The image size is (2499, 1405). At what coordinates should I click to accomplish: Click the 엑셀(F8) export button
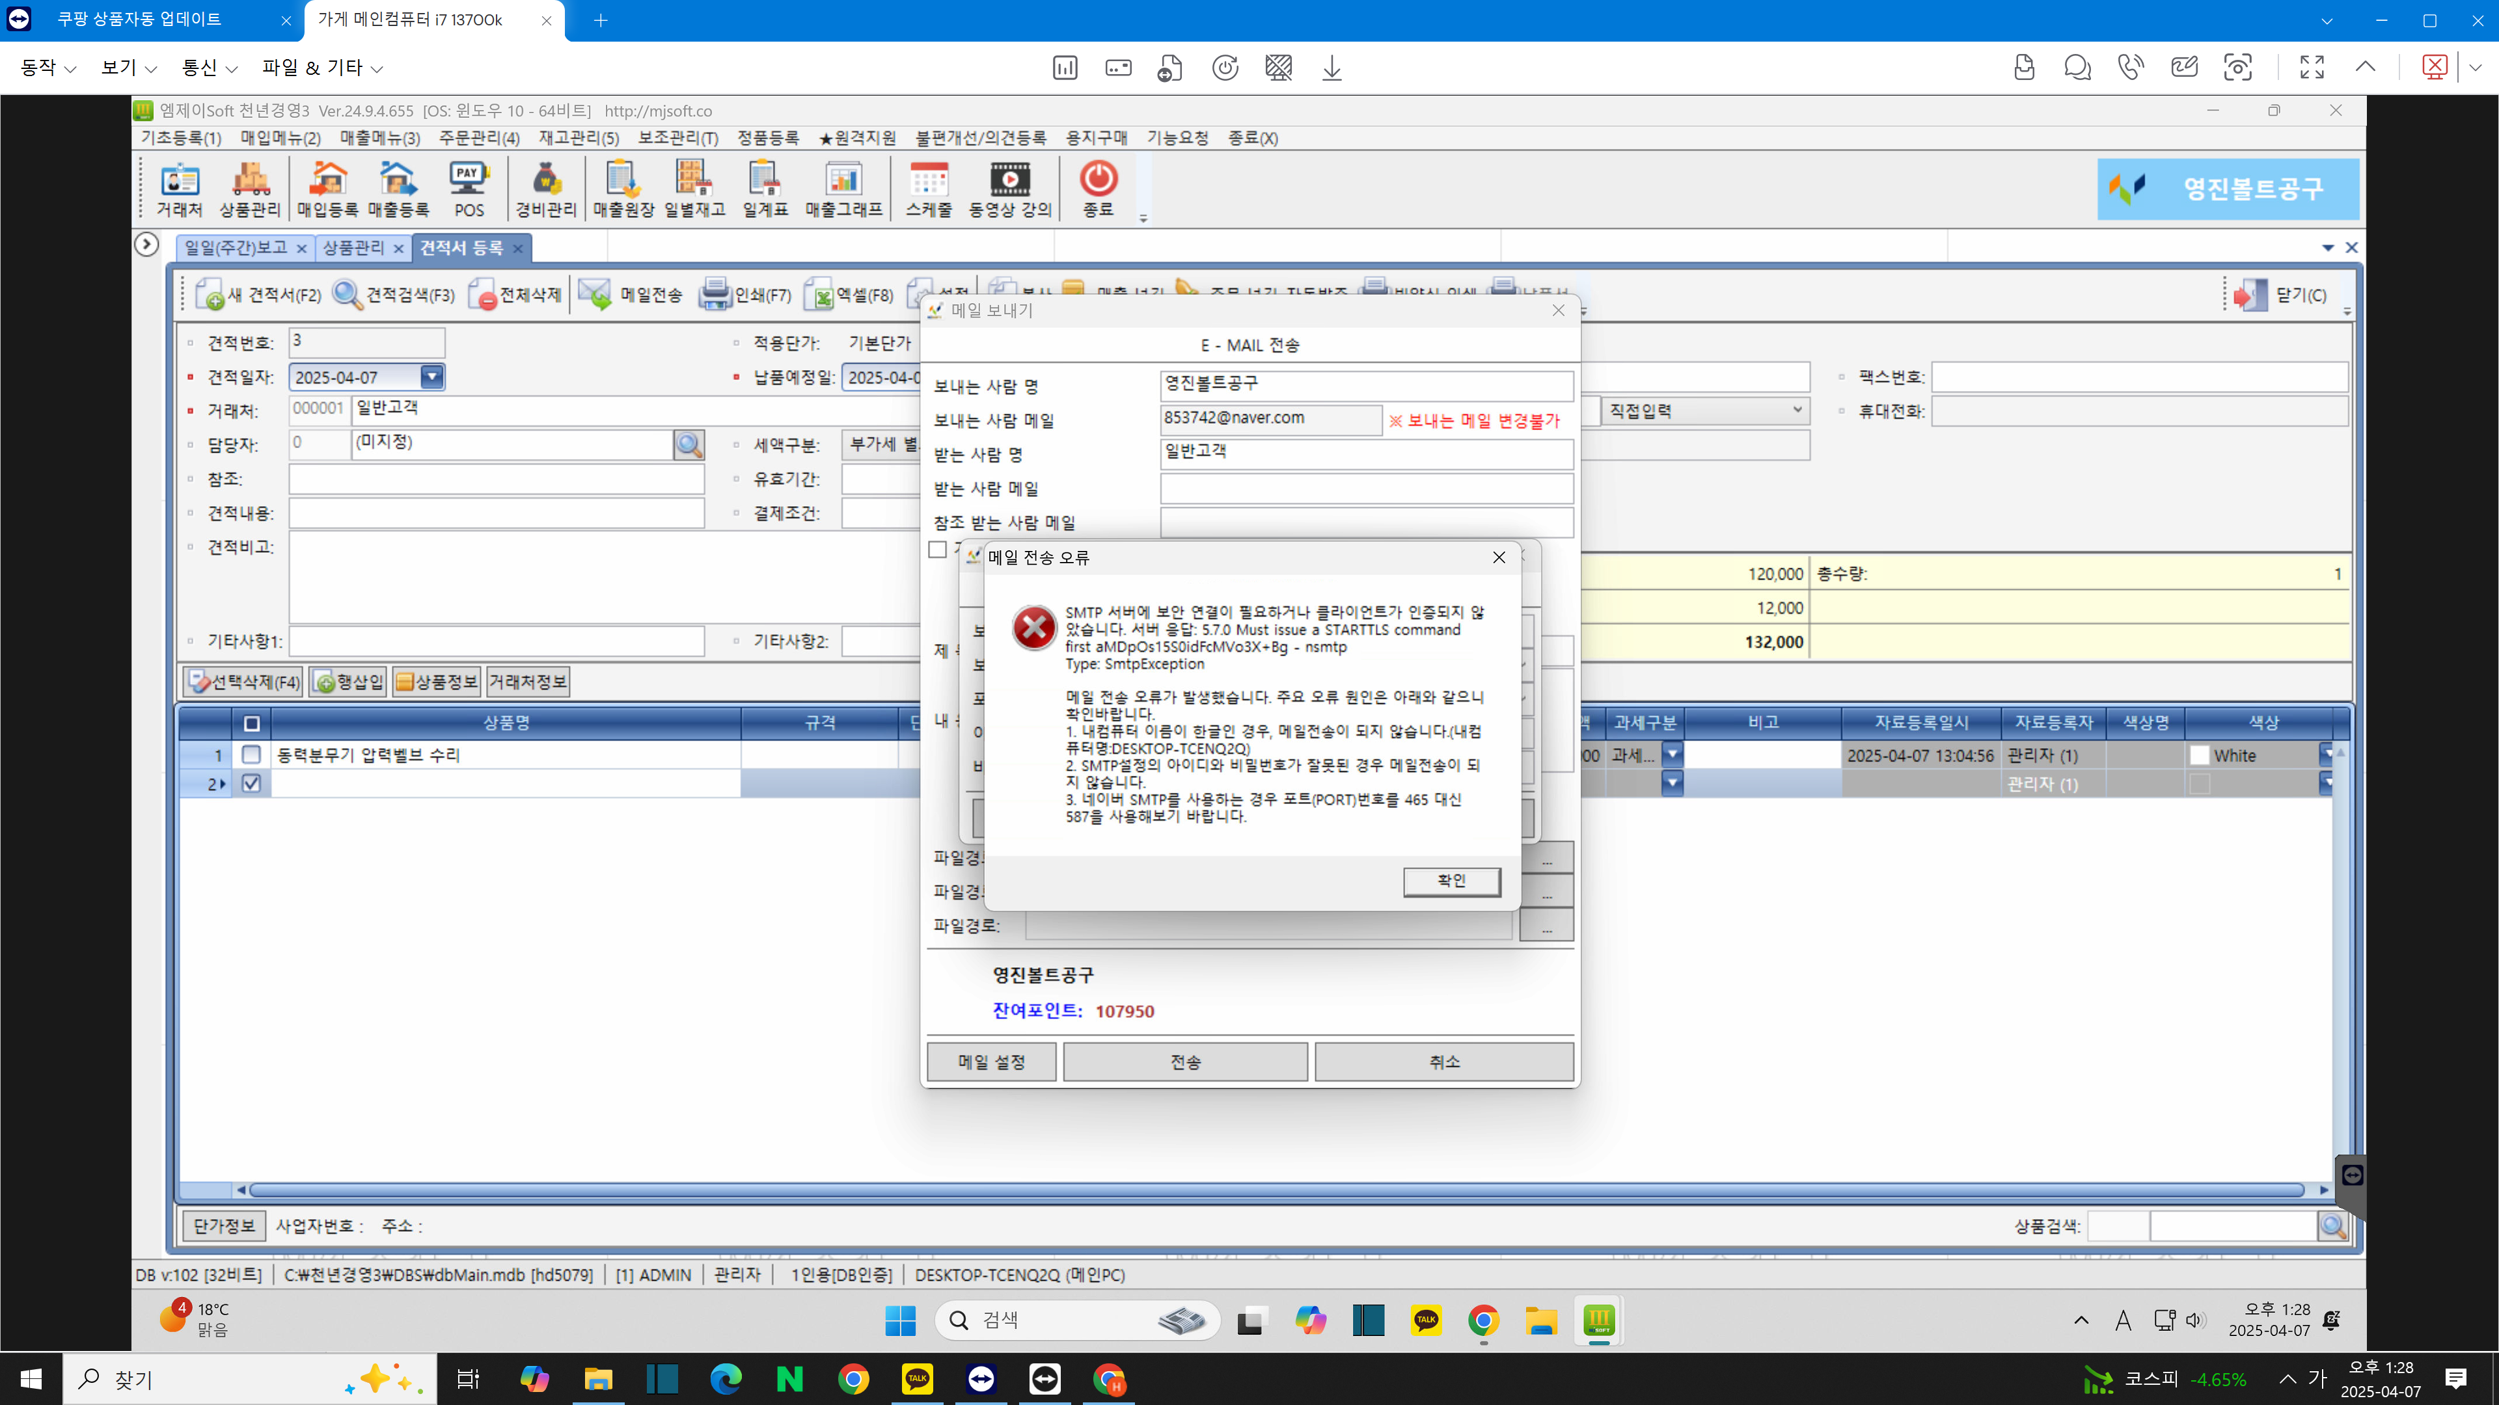tap(850, 295)
